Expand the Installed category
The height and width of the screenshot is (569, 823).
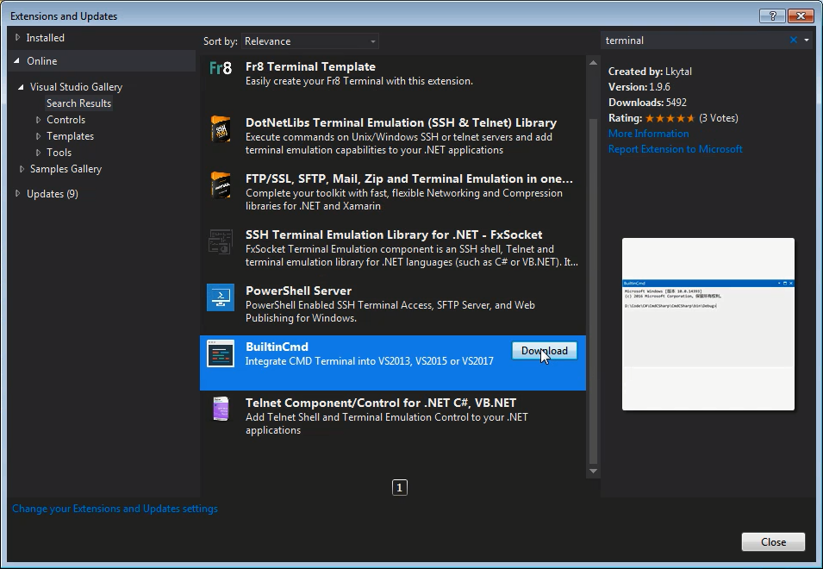(17, 38)
